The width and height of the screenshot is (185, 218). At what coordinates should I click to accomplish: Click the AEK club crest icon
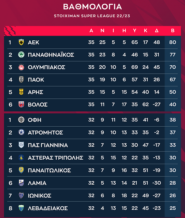click(21, 42)
